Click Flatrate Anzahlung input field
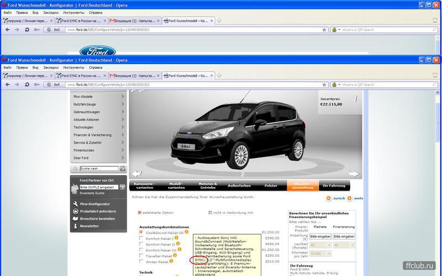This screenshot has height=276, width=442. tap(320, 237)
